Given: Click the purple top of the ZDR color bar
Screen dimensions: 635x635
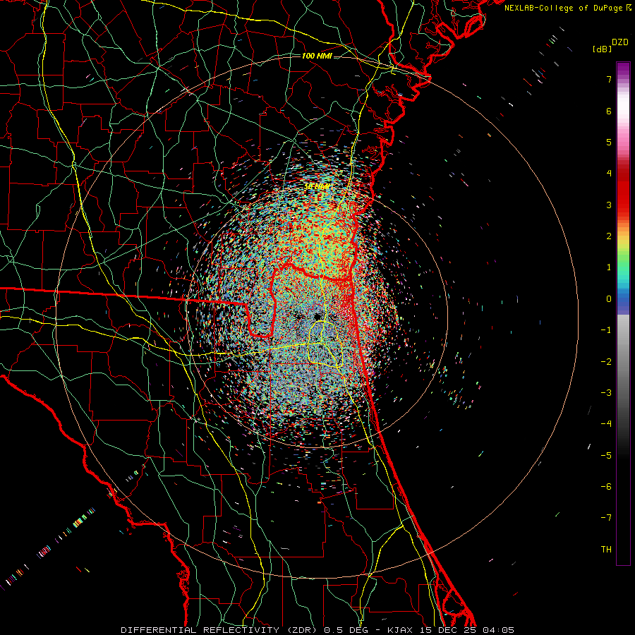Looking at the screenshot, I should tap(623, 69).
